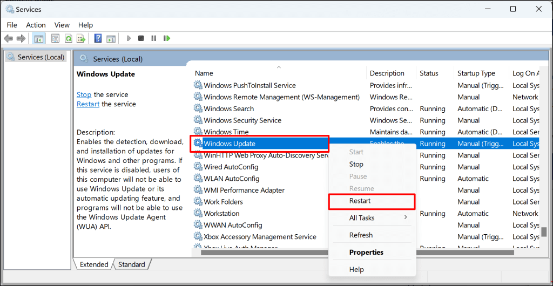The height and width of the screenshot is (286, 553).
Task: Click the Start Service play icon
Action: 129,38
